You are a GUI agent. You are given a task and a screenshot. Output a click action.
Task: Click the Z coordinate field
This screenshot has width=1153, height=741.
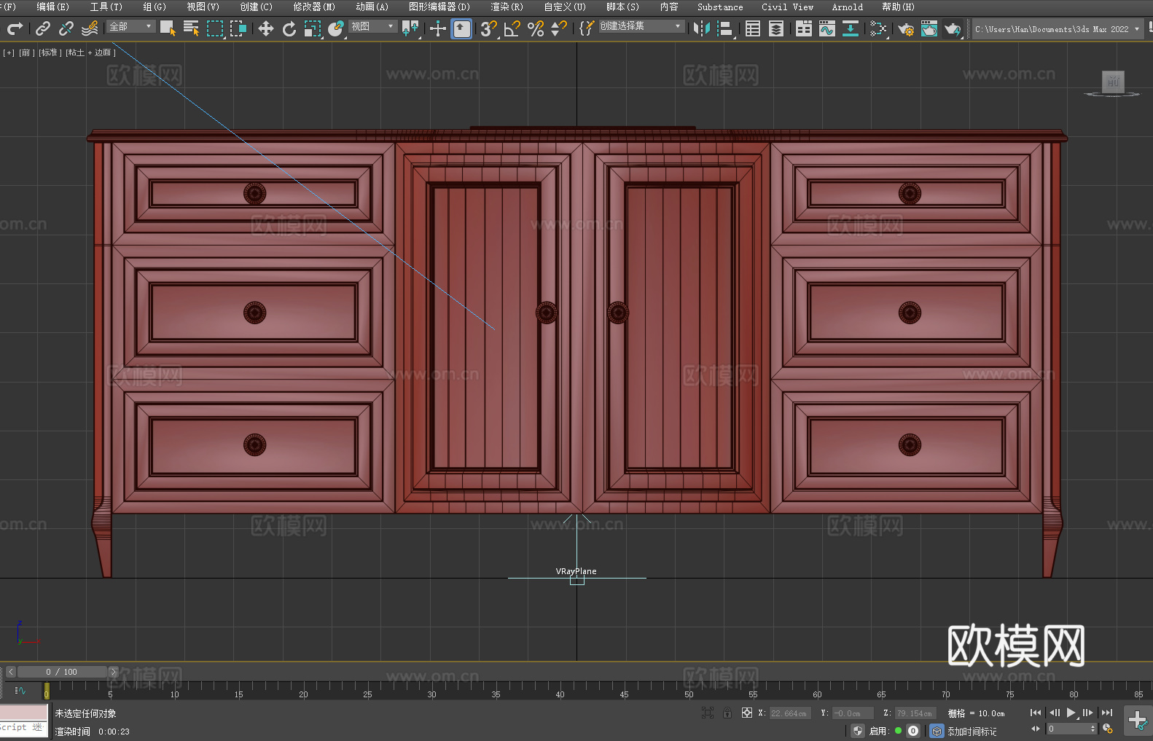pyautogui.click(x=915, y=713)
